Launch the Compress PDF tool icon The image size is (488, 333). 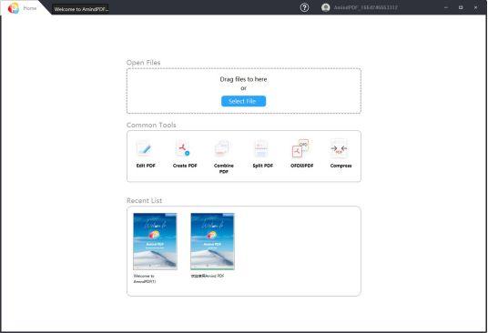tap(340, 148)
